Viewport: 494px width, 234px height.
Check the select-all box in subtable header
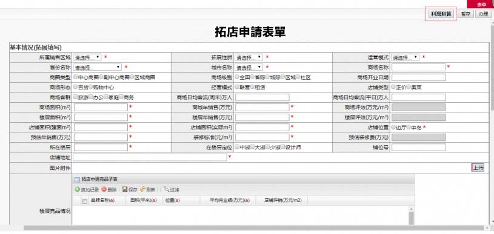click(x=85, y=201)
